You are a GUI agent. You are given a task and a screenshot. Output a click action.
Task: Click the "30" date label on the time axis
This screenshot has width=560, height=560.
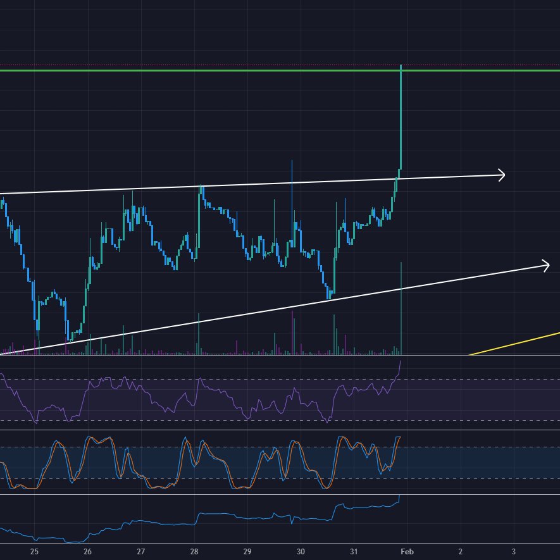pos(301,551)
